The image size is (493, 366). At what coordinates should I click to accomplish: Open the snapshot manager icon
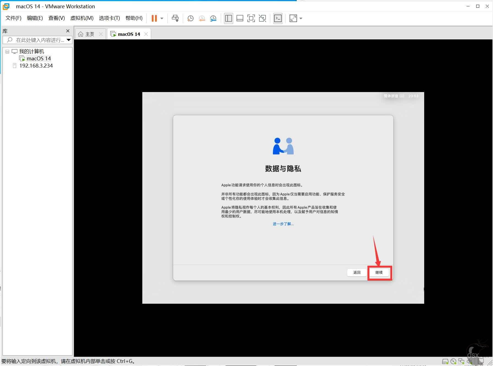coord(213,18)
